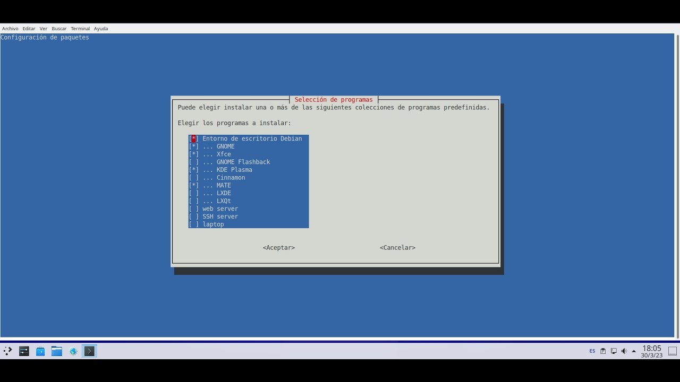
Task: Click 'Elegir los programas a instalar:' text
Action: tap(234, 123)
